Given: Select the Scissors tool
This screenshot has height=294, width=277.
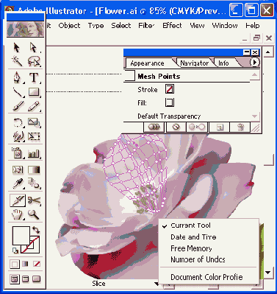Looking at the screenshot, I should 34,200.
